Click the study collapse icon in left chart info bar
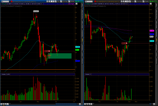The image size is (158, 106). 77,4
